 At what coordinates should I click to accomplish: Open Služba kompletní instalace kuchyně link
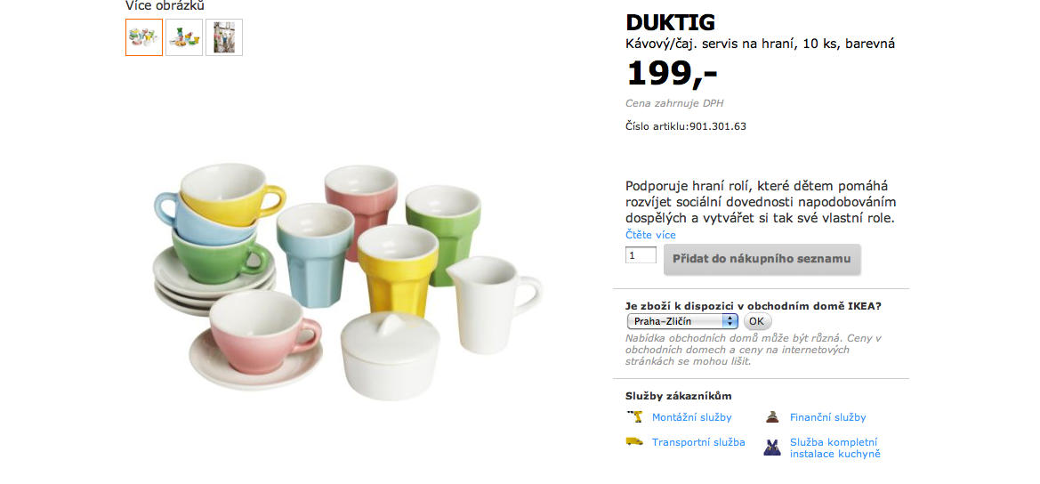coord(835,448)
